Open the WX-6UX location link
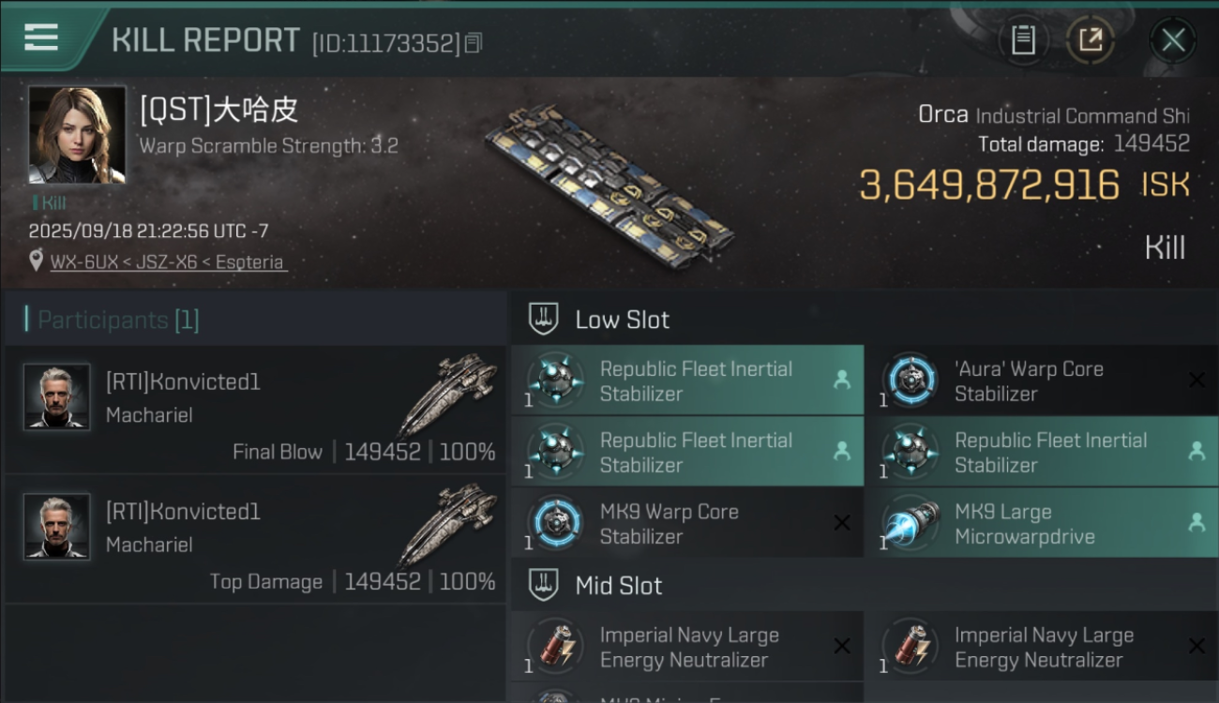 84,262
